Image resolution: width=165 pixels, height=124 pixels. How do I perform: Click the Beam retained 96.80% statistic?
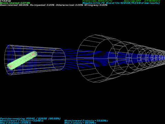coord(14,5)
